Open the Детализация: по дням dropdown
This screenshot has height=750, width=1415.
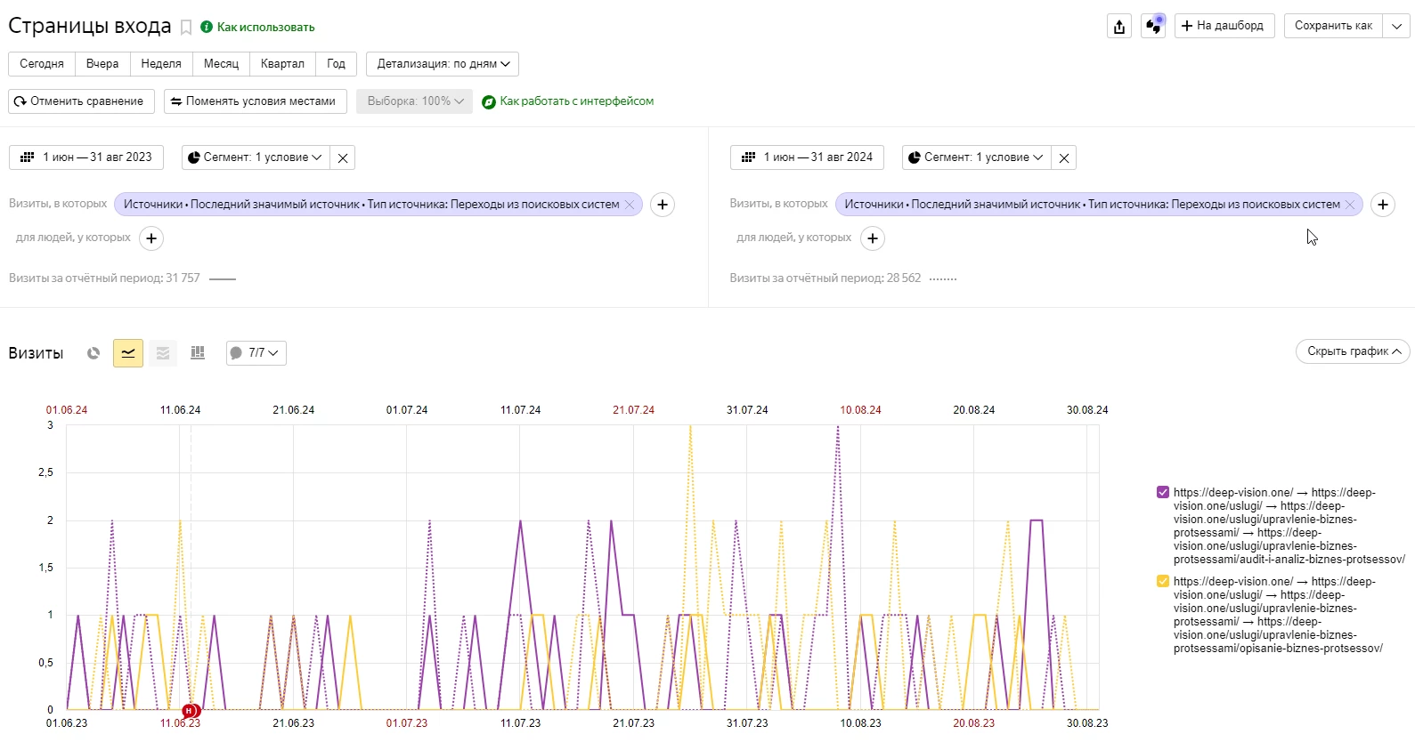click(443, 64)
